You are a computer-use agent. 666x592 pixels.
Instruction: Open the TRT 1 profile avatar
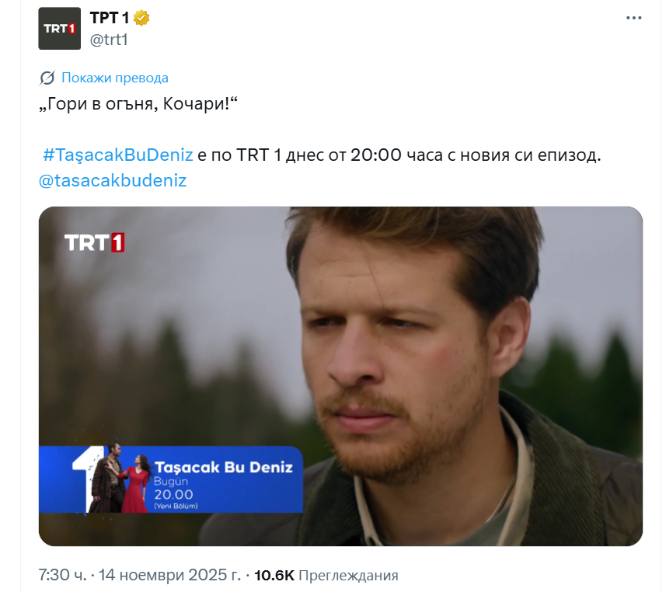[x=60, y=29]
